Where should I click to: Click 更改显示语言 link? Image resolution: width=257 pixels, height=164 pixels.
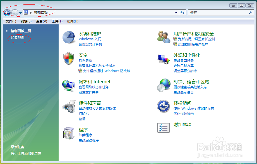point(184,92)
